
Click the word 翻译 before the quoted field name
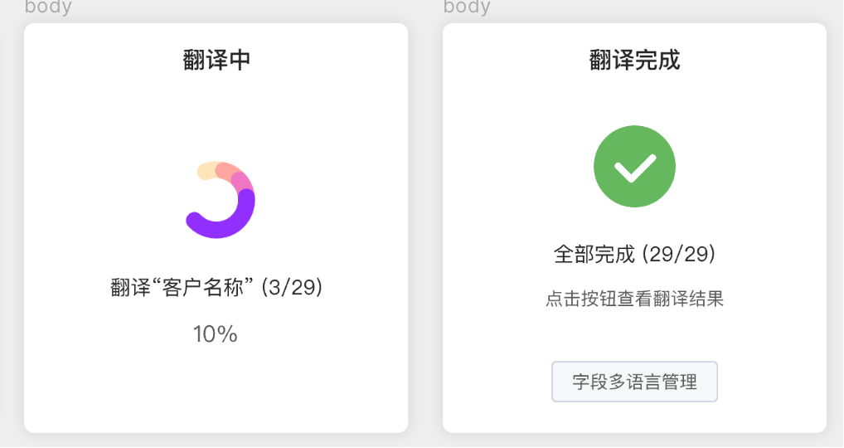[129, 288]
